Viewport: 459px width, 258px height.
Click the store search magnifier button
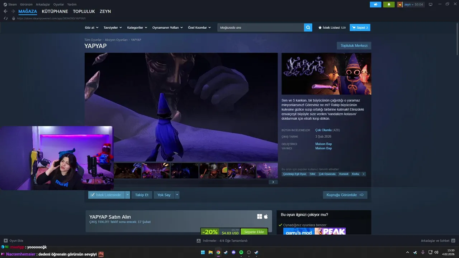[308, 28]
